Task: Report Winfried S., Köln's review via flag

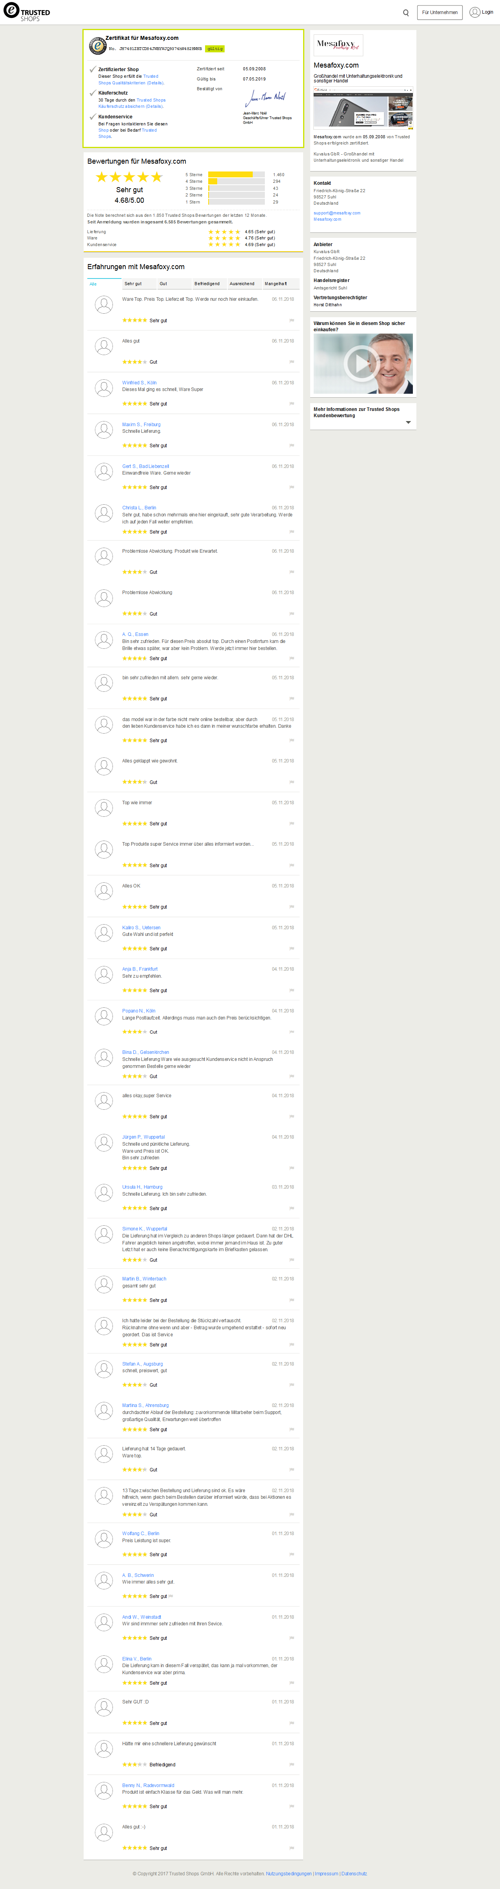Action: pos(292,404)
